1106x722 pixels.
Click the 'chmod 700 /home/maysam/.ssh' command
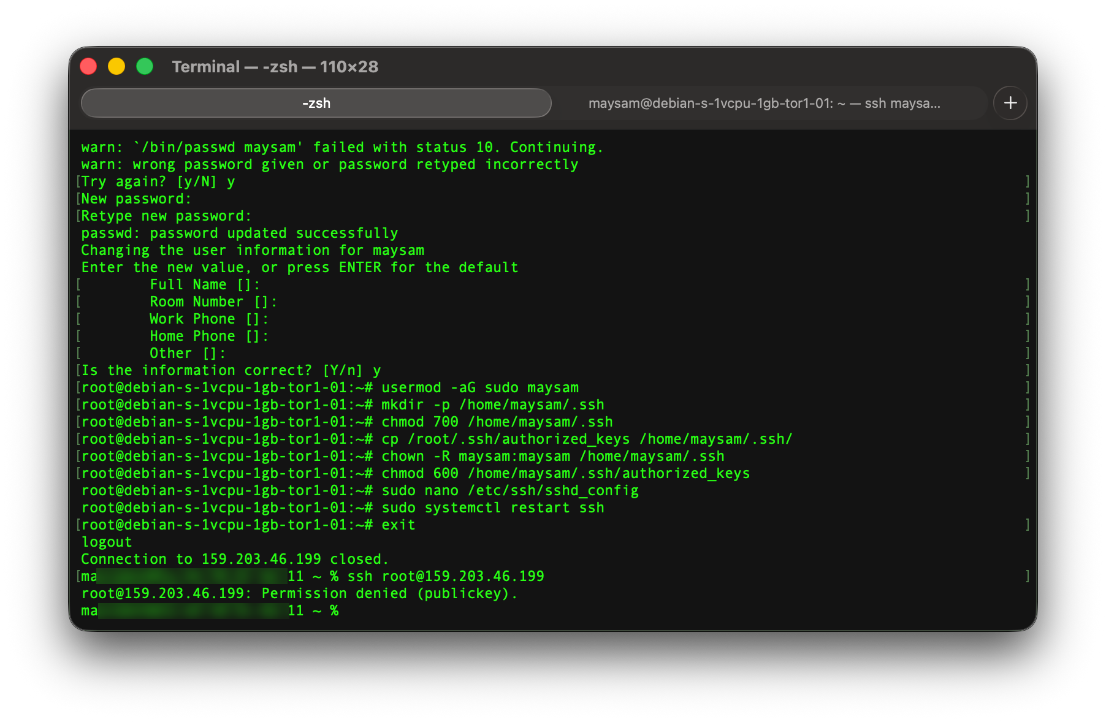point(497,422)
